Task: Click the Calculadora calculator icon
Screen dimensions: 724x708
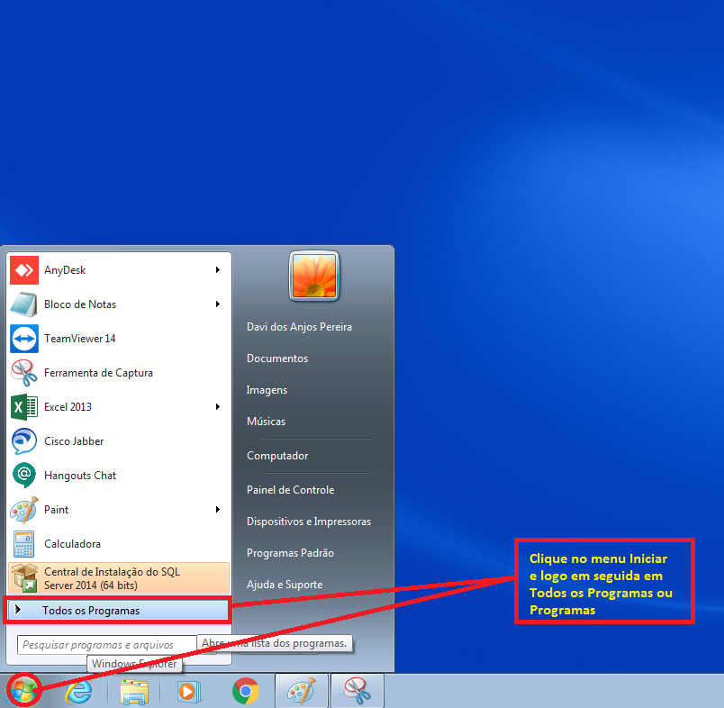Action: coord(24,543)
